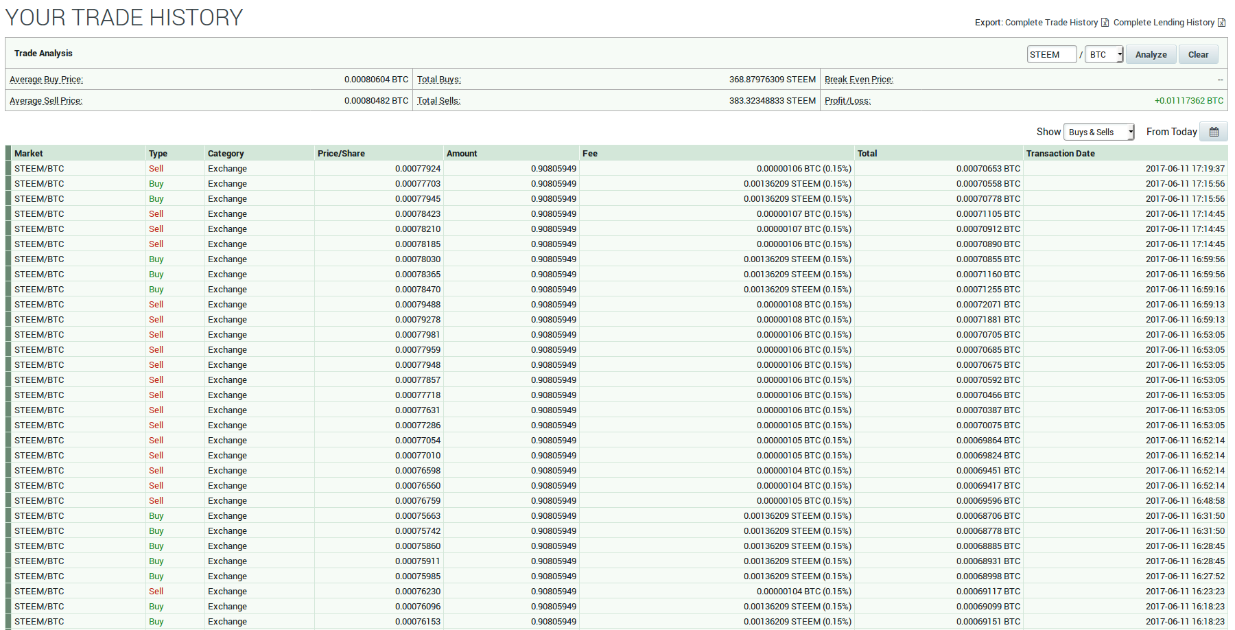
Task: Open the Complete Lending History export link
Action: (1164, 23)
